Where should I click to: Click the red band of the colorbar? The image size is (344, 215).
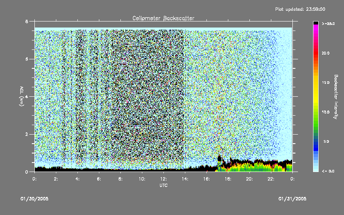pos(316,52)
